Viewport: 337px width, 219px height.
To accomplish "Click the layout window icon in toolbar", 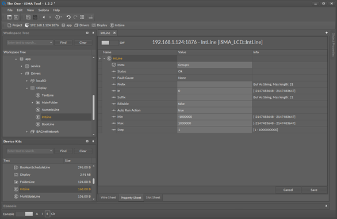I will [x=9, y=17].
